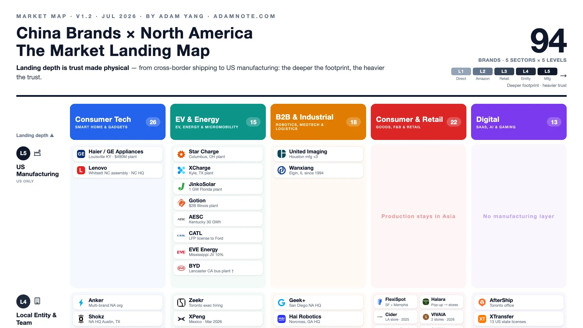Click the large 94 brands count
The width and height of the screenshot is (583, 328).
549,41
